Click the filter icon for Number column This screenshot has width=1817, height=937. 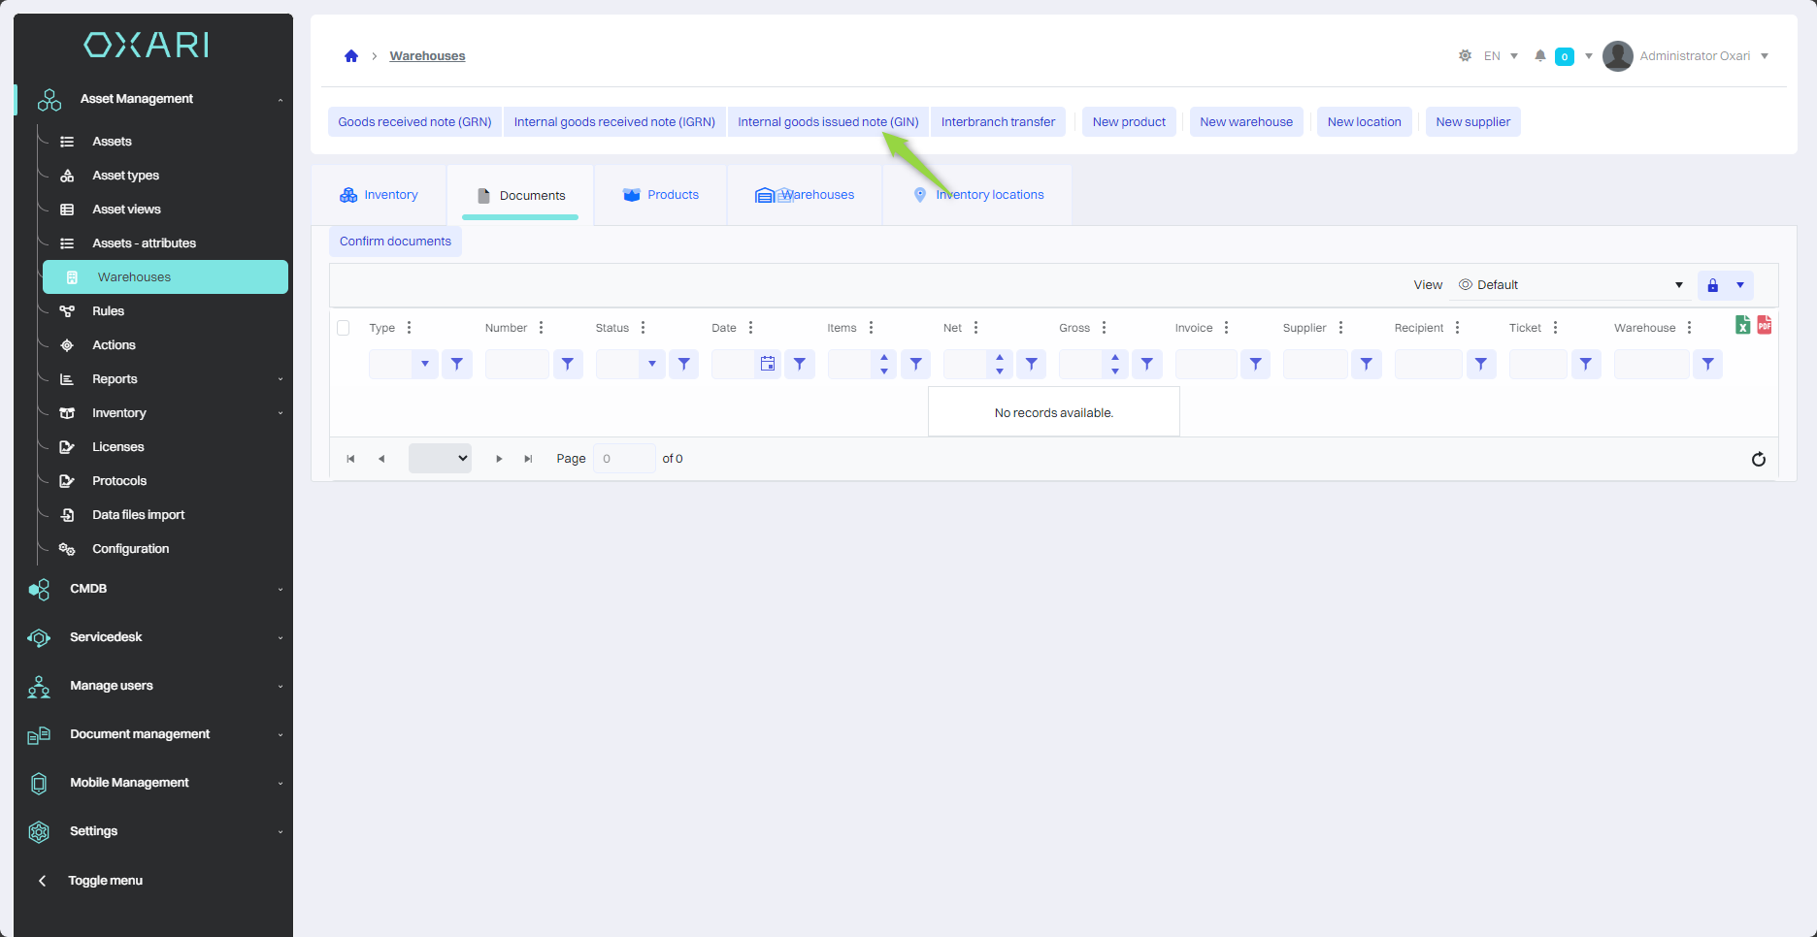(x=567, y=364)
